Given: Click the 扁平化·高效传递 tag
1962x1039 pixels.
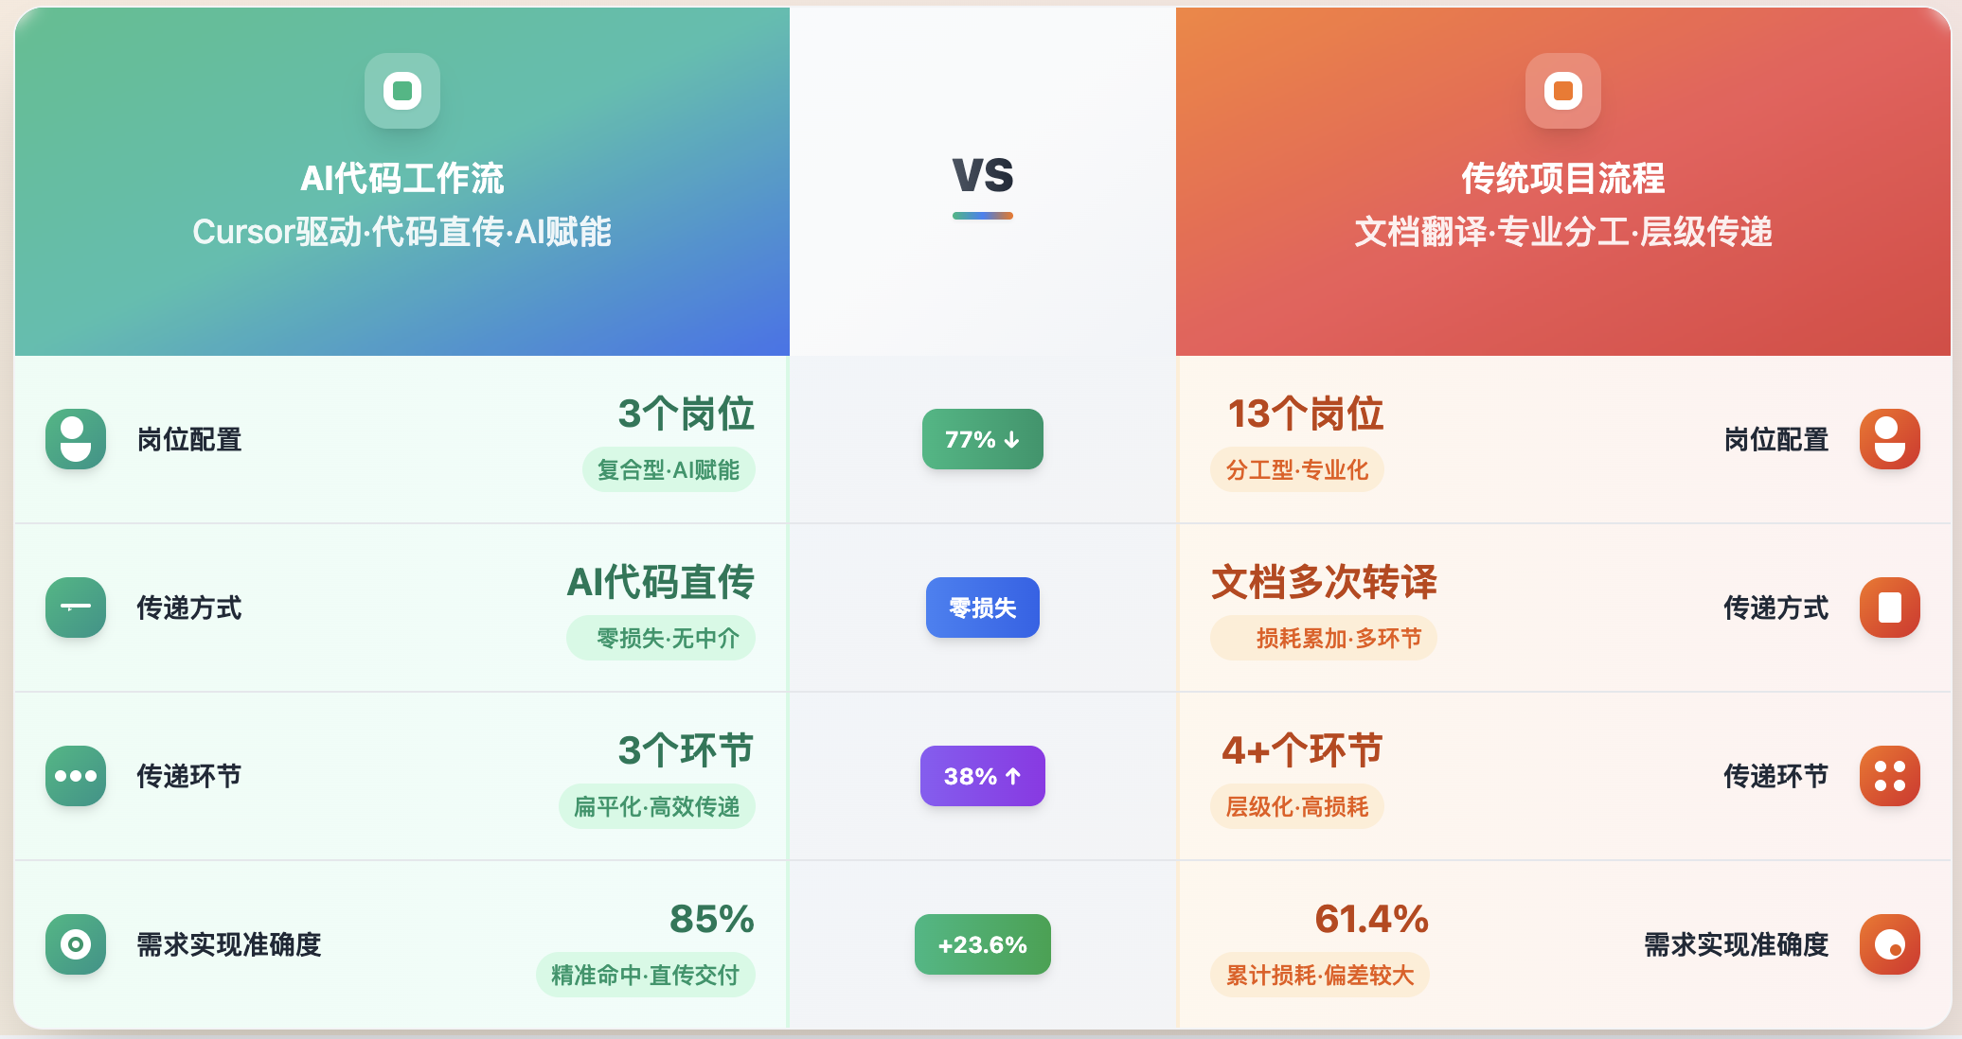Looking at the screenshot, I should coord(657,806).
